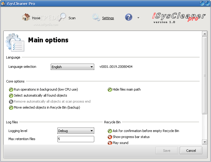Click the version text v0001.0019.20080404
The width and height of the screenshot is (211, 162).
[x=116, y=67]
